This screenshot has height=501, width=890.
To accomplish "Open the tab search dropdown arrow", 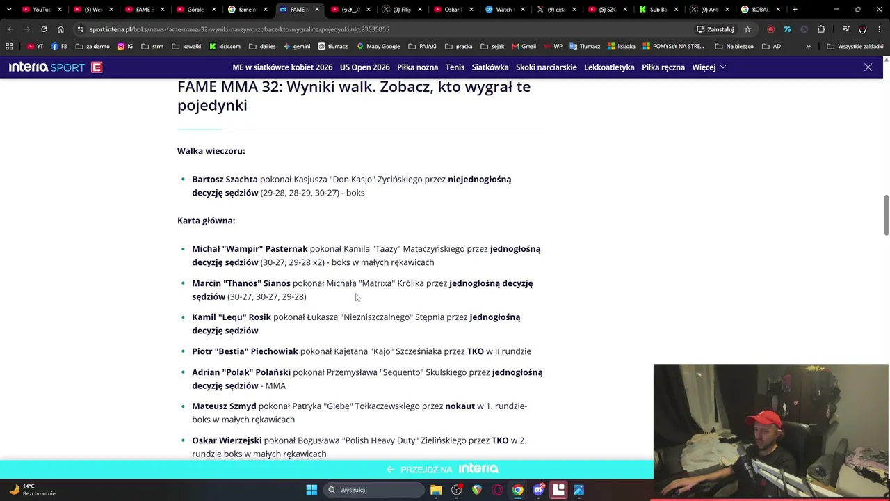I will click(x=9, y=10).
